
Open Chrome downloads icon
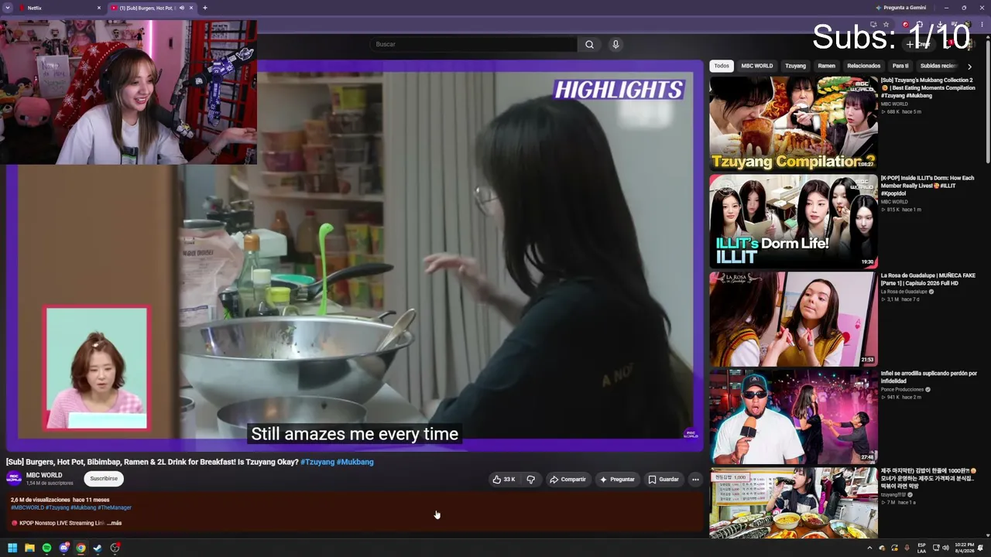(941, 25)
